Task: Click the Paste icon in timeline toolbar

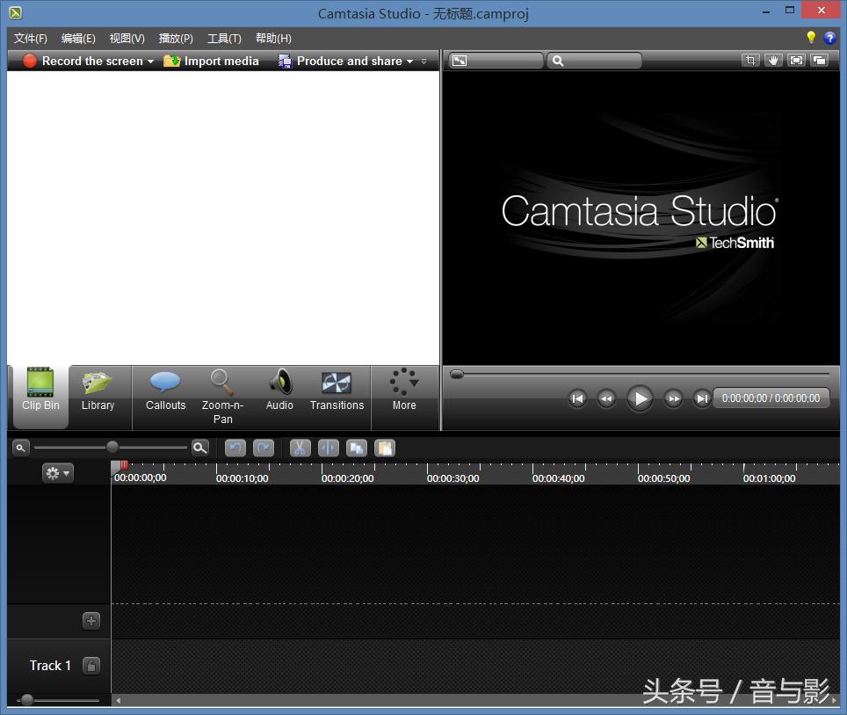Action: pyautogui.click(x=384, y=448)
